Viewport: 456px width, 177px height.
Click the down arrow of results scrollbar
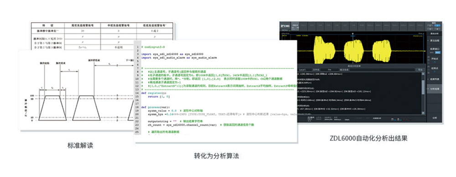[423, 113]
